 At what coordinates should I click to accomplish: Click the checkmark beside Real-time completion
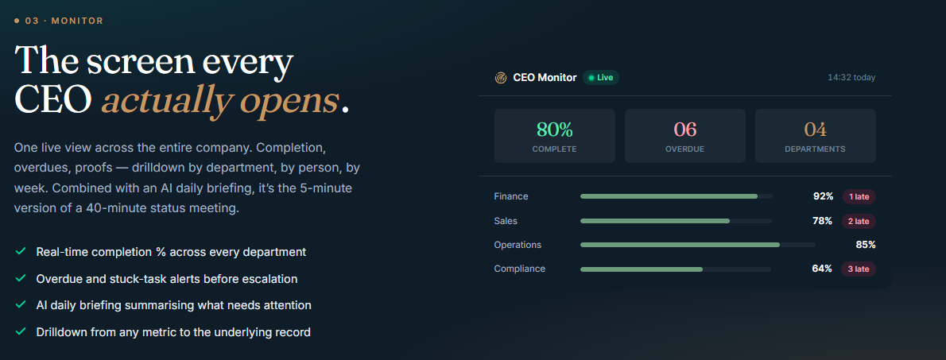21,251
